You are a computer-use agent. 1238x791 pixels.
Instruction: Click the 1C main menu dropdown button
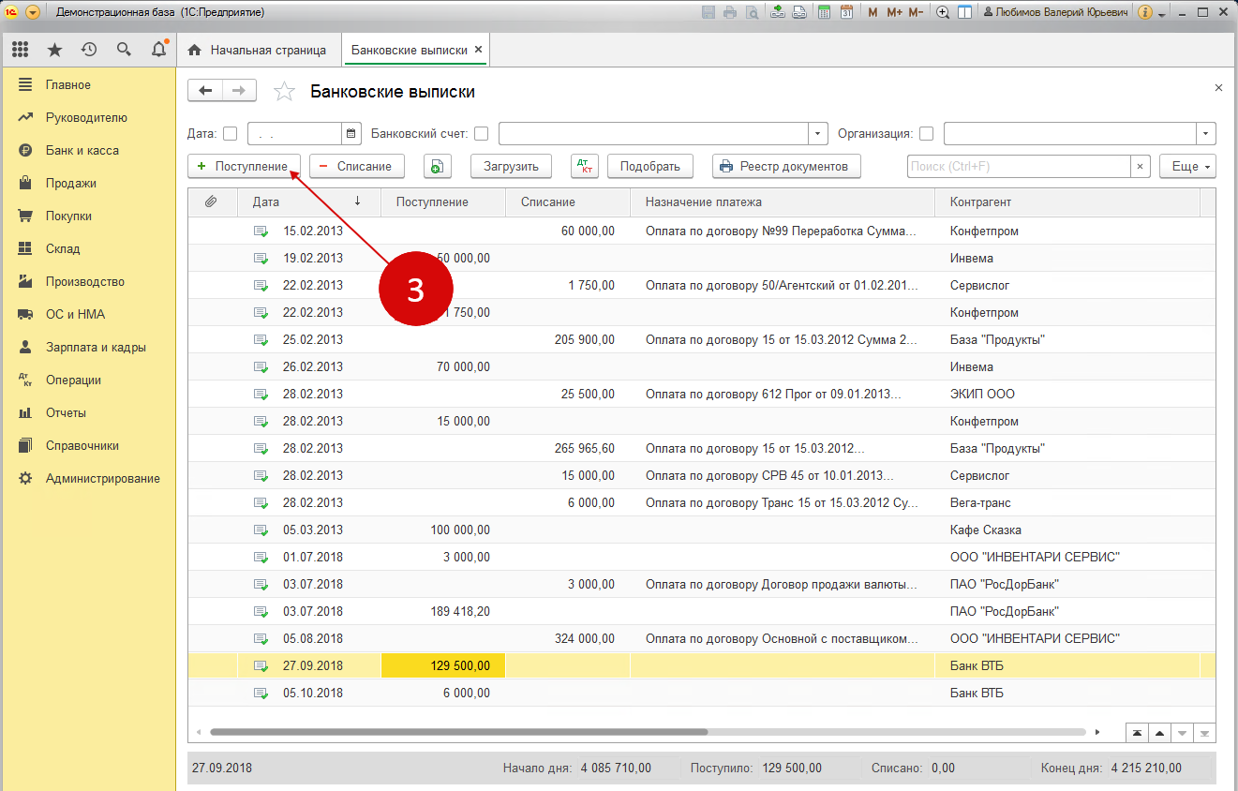pyautogui.click(x=33, y=12)
